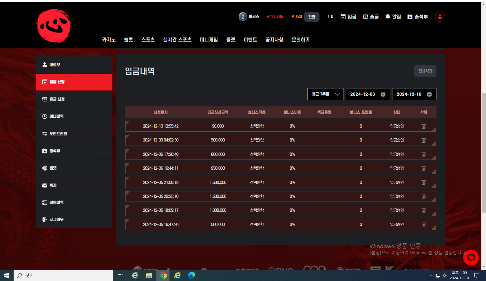This screenshot has height=281, width=486.
Task: Click the red site logo
Action: [x=54, y=26]
